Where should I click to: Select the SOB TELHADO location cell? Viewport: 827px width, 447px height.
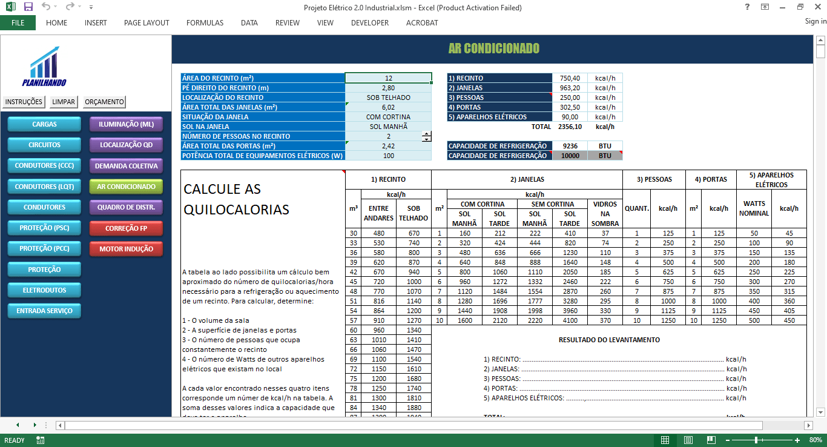[388, 98]
